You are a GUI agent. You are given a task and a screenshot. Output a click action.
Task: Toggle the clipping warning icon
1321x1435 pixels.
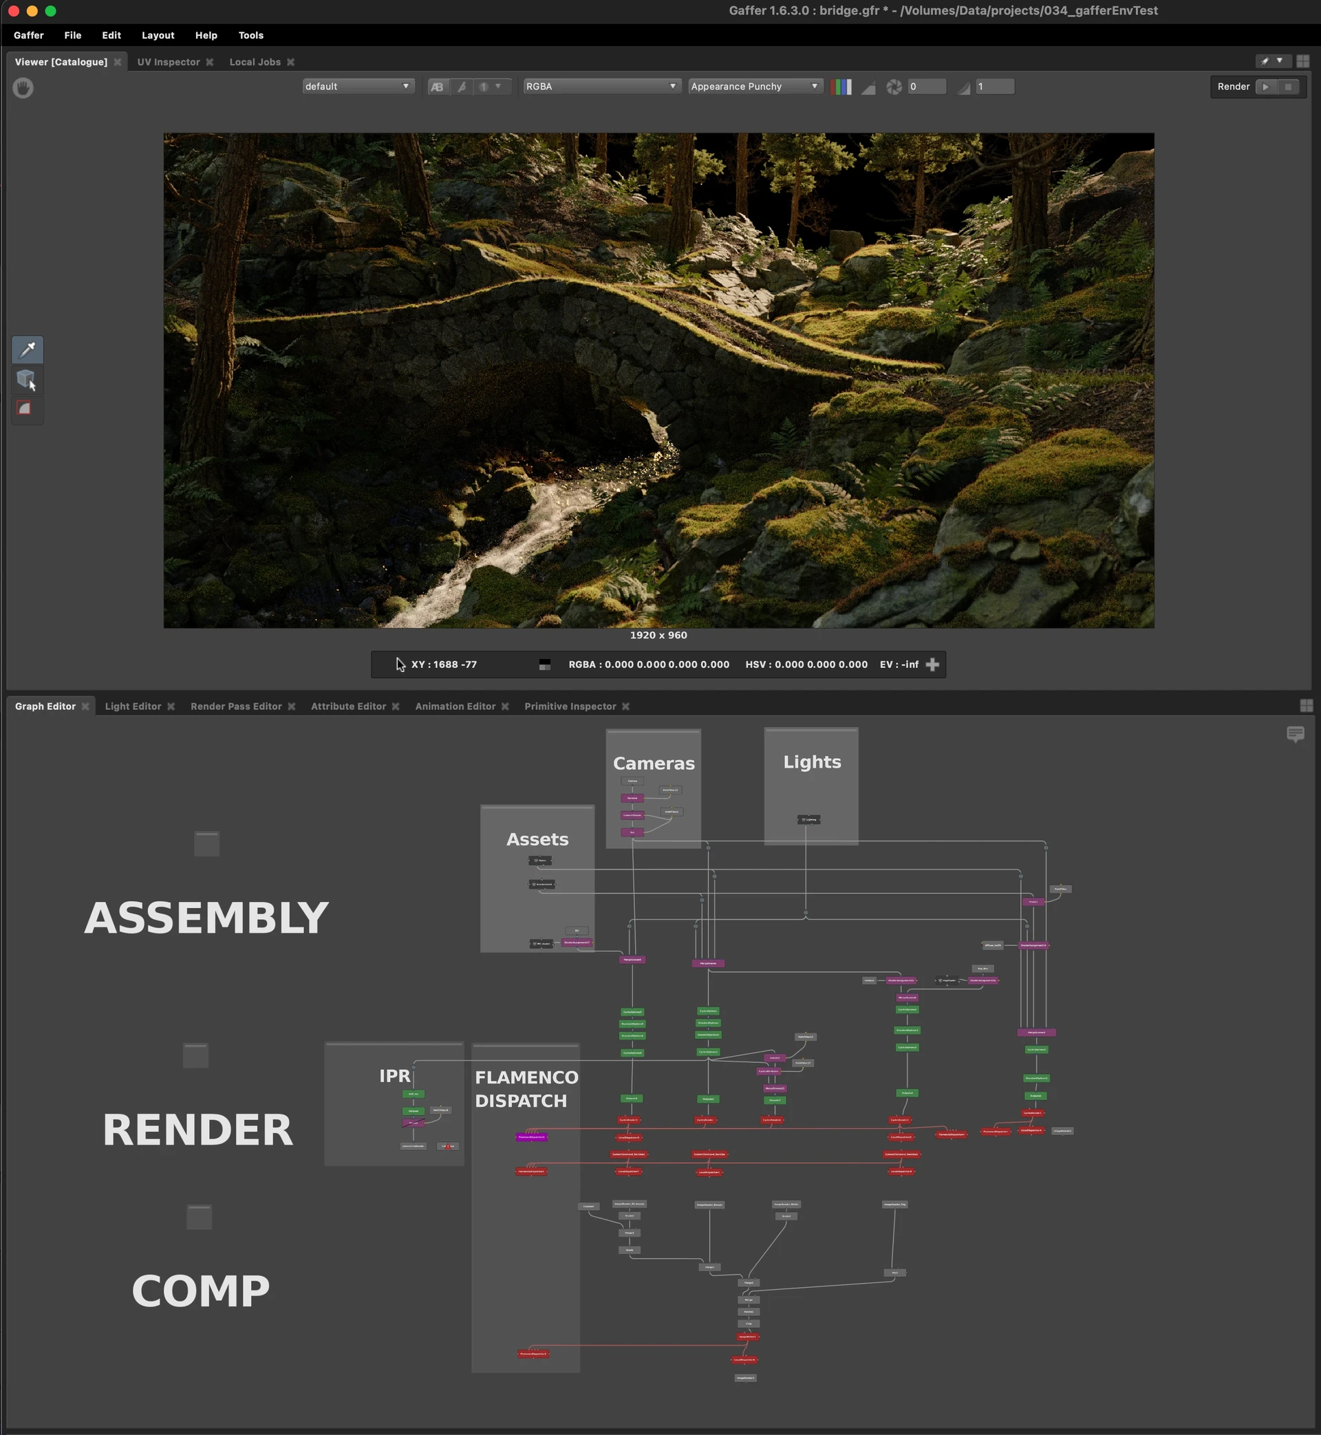tap(868, 87)
